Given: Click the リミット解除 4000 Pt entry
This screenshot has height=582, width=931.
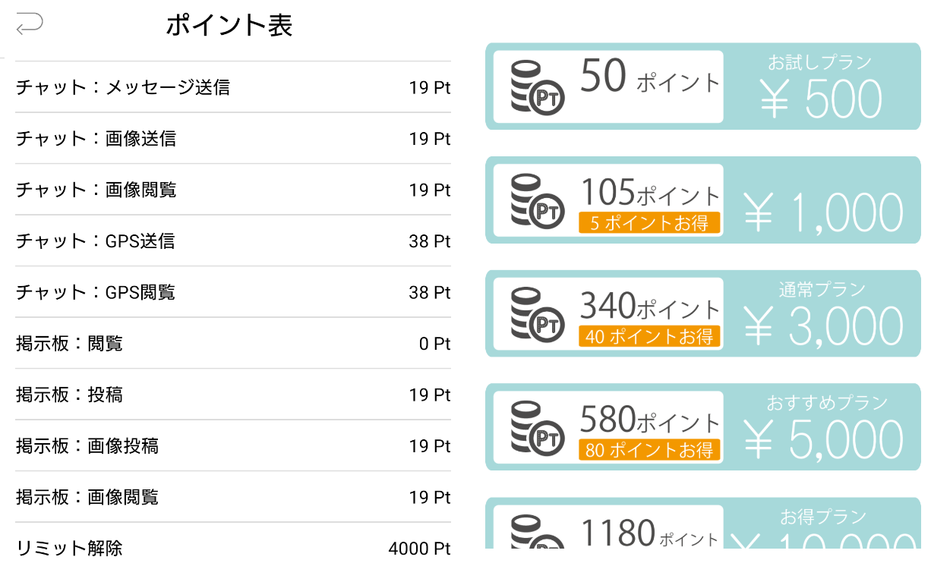Looking at the screenshot, I should coord(232,548).
